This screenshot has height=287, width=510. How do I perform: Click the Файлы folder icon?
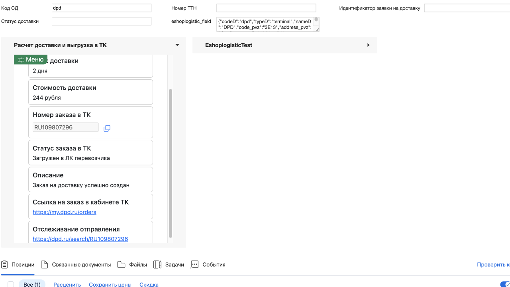tap(122, 264)
